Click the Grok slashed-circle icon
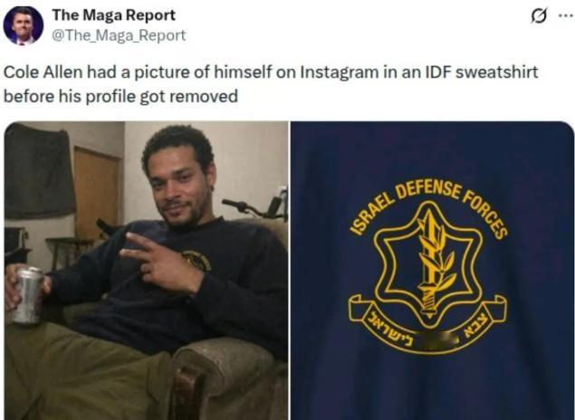 (540, 16)
